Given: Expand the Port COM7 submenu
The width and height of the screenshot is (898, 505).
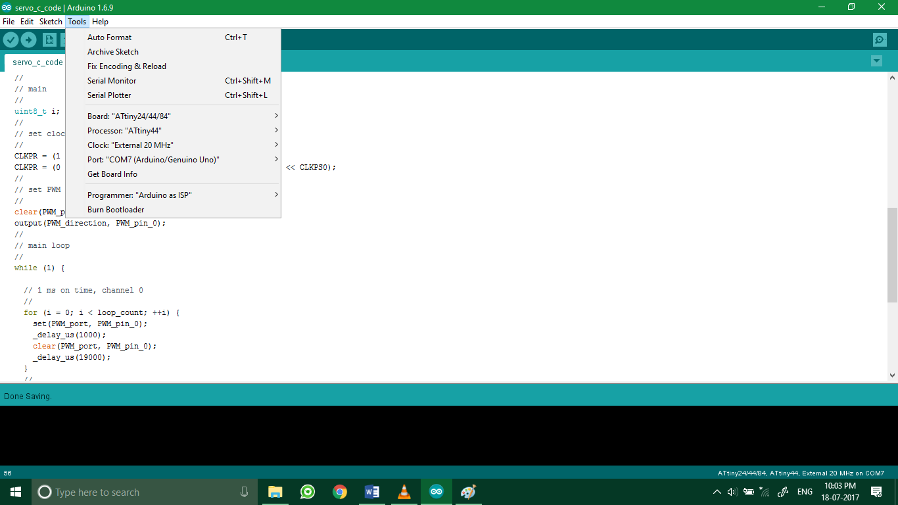Looking at the screenshot, I should coord(174,160).
